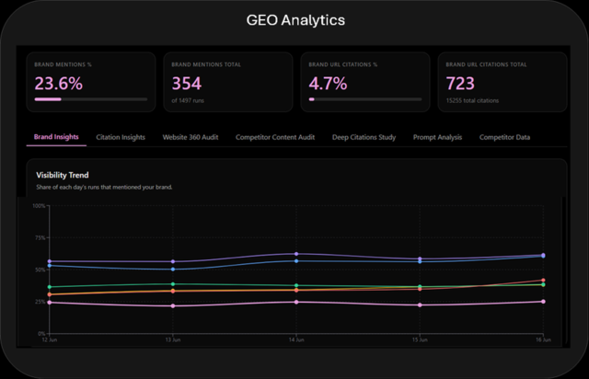This screenshot has width=589, height=379.
Task: Click the 13 Jun axis label
Action: (173, 340)
